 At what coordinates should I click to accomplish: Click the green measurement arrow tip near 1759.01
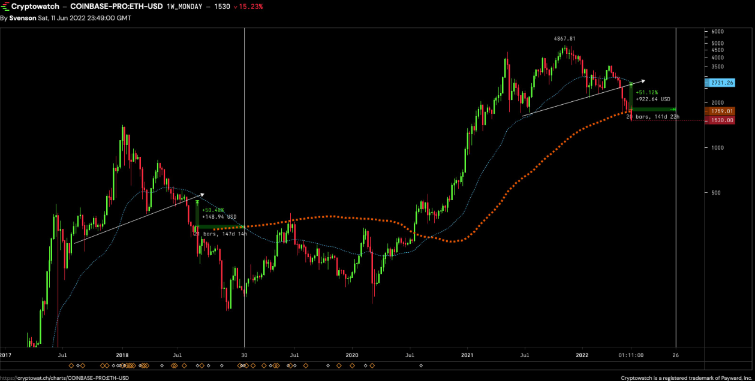tap(675, 108)
